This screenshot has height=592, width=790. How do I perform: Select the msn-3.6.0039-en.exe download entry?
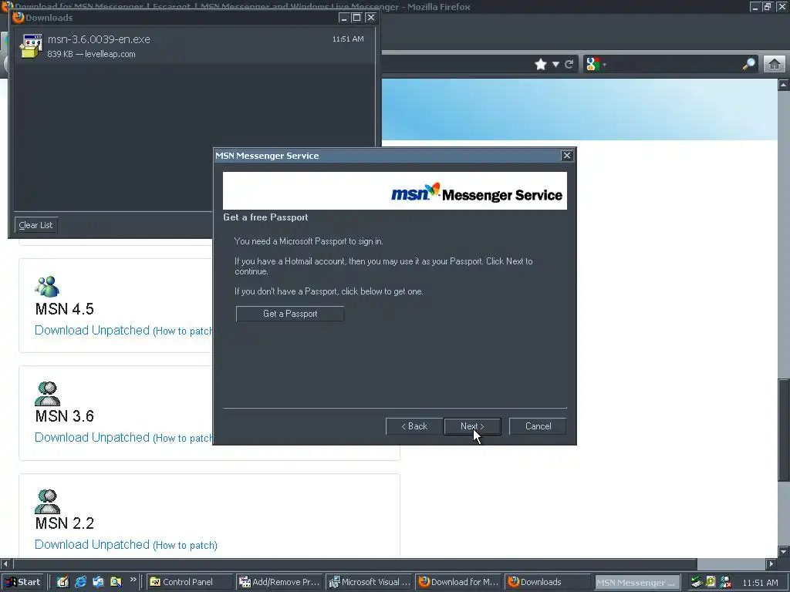192,45
